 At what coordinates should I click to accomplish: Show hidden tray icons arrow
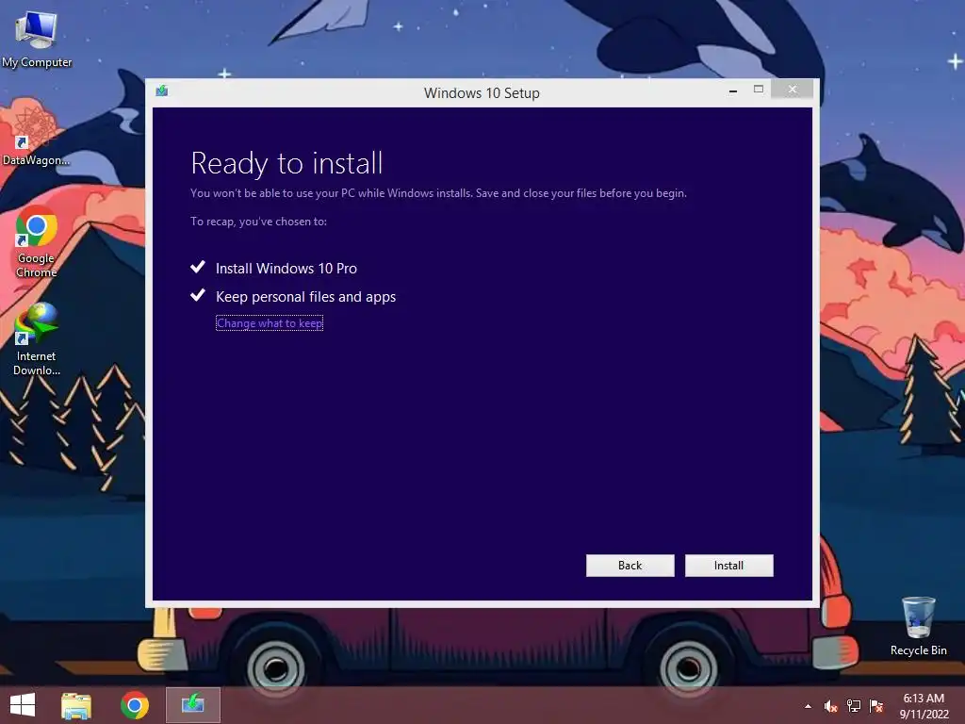click(808, 706)
